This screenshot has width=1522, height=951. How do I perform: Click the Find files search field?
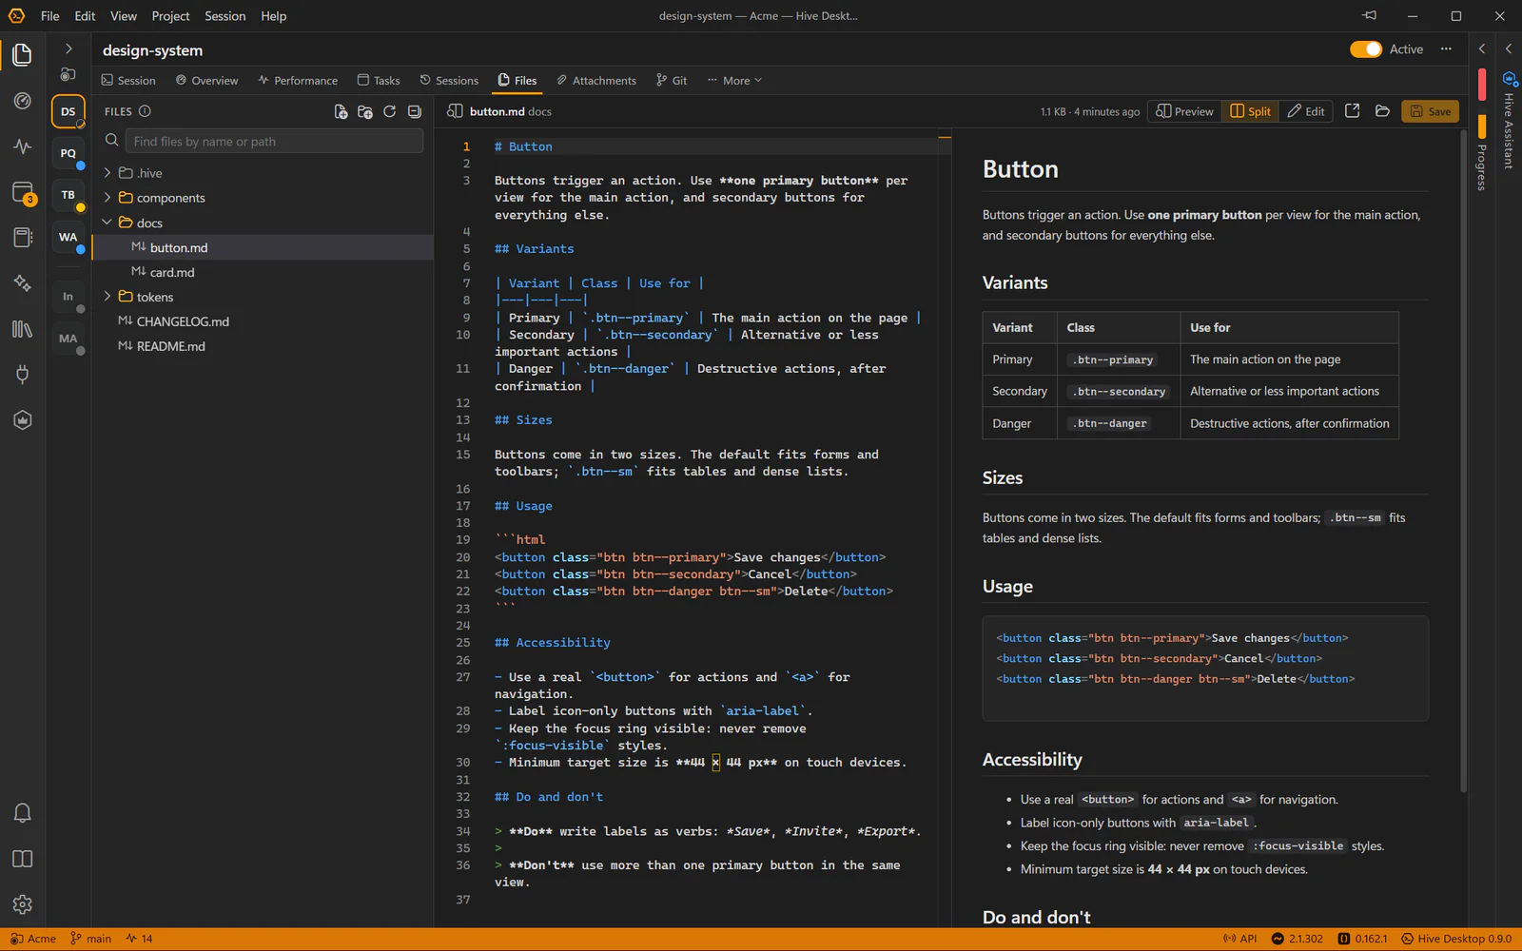275,141
